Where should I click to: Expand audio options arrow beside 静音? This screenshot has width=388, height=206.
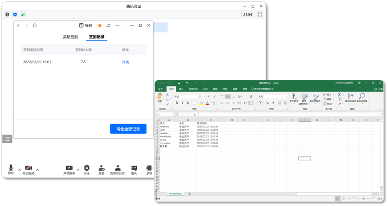click(x=20, y=170)
